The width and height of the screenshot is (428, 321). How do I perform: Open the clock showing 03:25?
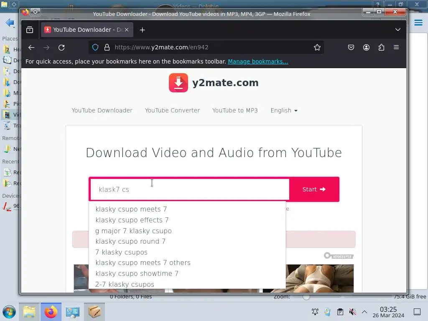[x=388, y=312]
